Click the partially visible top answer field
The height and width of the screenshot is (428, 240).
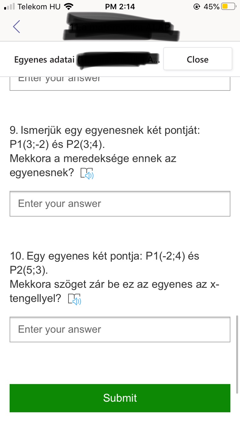click(x=120, y=83)
